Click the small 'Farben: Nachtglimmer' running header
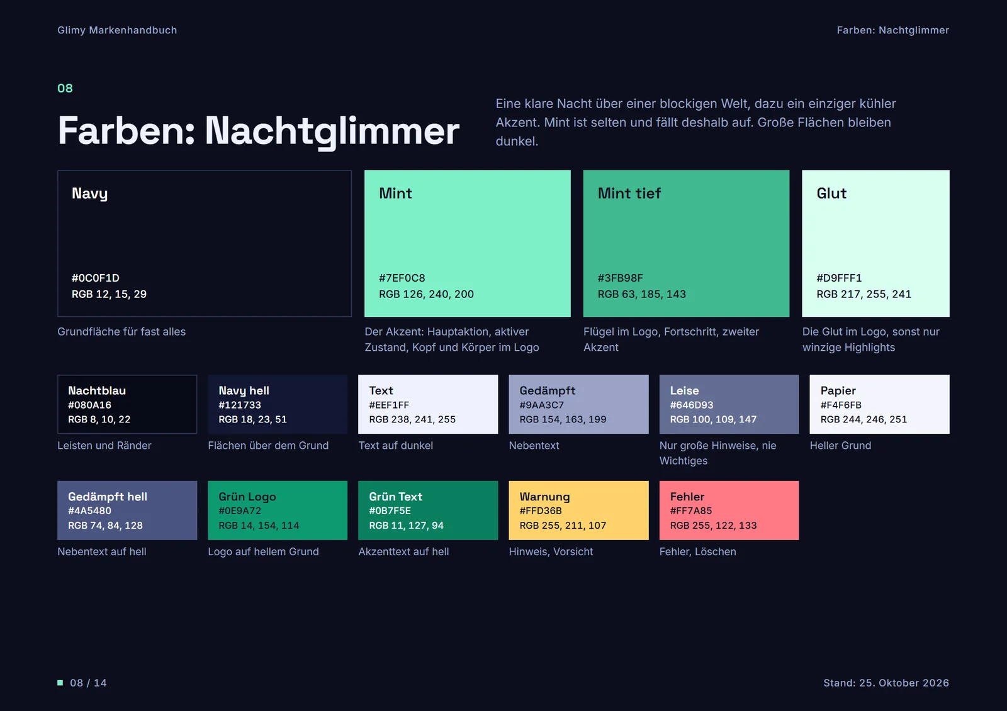Viewport: 1007px width, 711px height. click(892, 30)
